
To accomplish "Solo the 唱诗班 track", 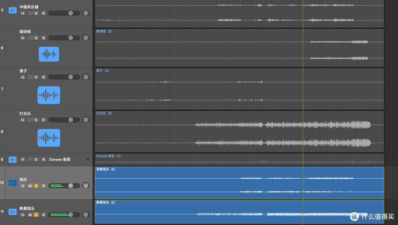I will point(36,38).
